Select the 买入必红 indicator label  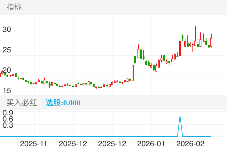click(x=22, y=103)
